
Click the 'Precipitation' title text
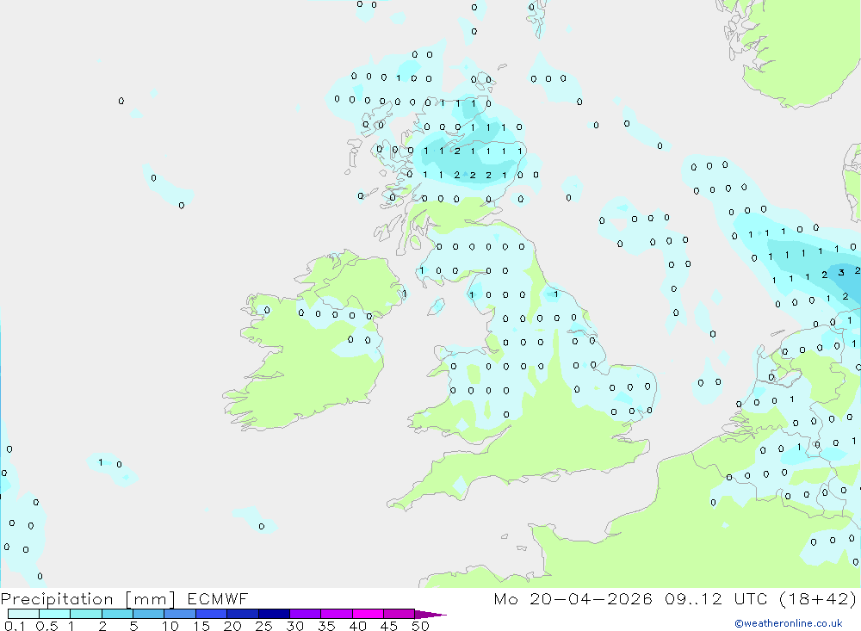pyautogui.click(x=57, y=599)
